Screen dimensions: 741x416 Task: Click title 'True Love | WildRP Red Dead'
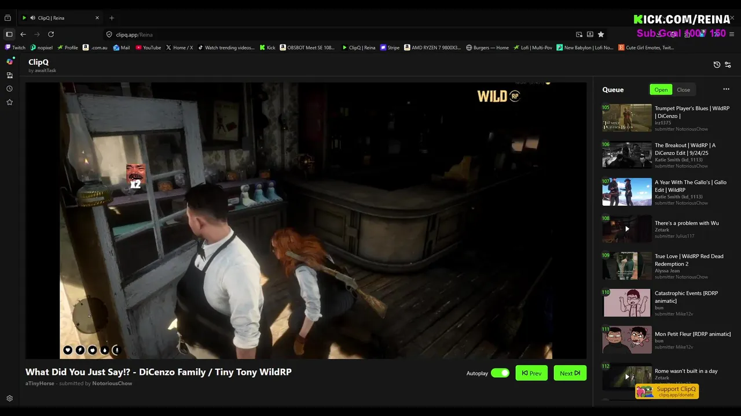coord(689,260)
